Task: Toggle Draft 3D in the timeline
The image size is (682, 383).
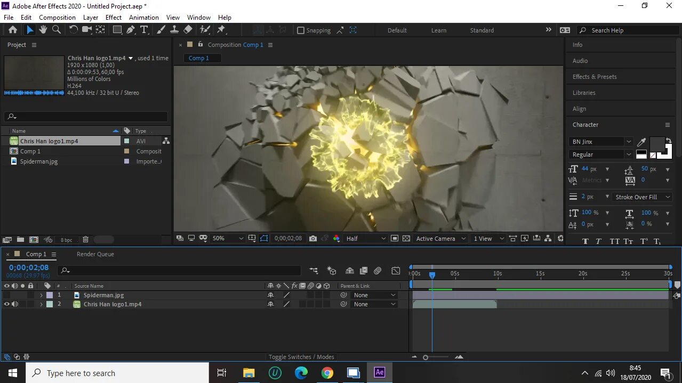Action: coord(332,271)
